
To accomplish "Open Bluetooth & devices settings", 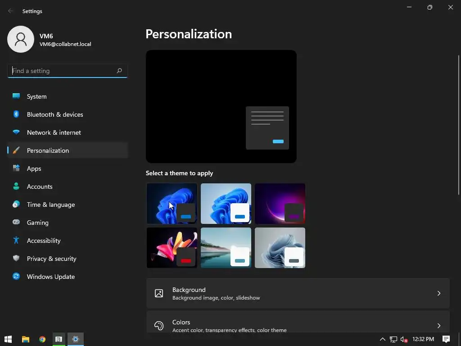I will (x=68, y=114).
